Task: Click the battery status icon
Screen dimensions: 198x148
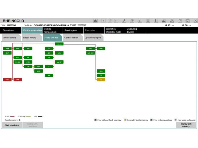Action: tap(156, 21)
